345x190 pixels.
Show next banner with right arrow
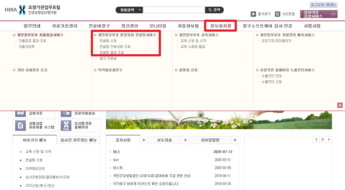click(329, 140)
